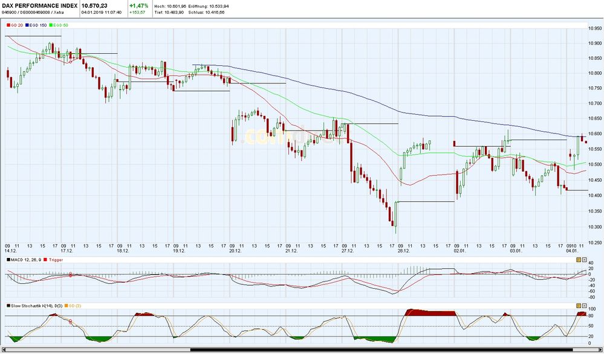Image resolution: width=604 pixels, height=354 pixels.
Task: Click the black MACD indicator icon
Action: (x=8, y=260)
